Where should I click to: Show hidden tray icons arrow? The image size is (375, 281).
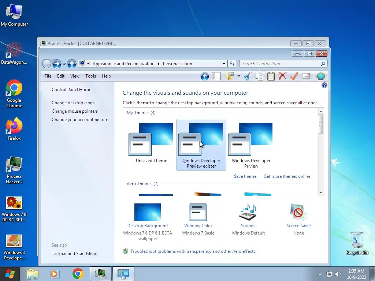click(x=320, y=274)
